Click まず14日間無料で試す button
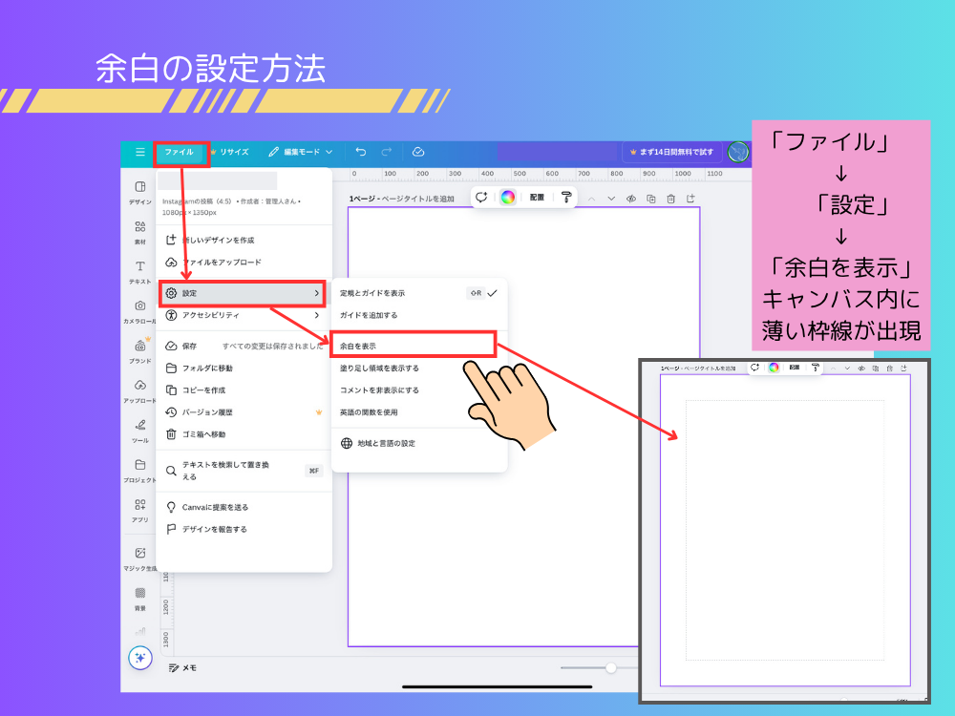Image resolution: width=955 pixels, height=716 pixels. [x=671, y=152]
